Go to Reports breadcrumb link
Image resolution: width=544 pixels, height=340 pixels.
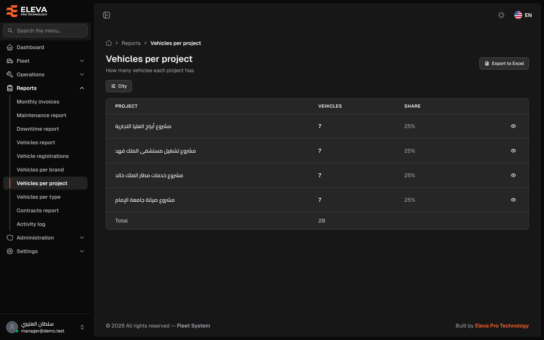coord(131,43)
